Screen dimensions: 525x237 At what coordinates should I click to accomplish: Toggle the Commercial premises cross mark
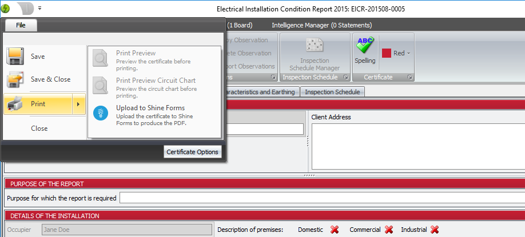click(x=389, y=230)
